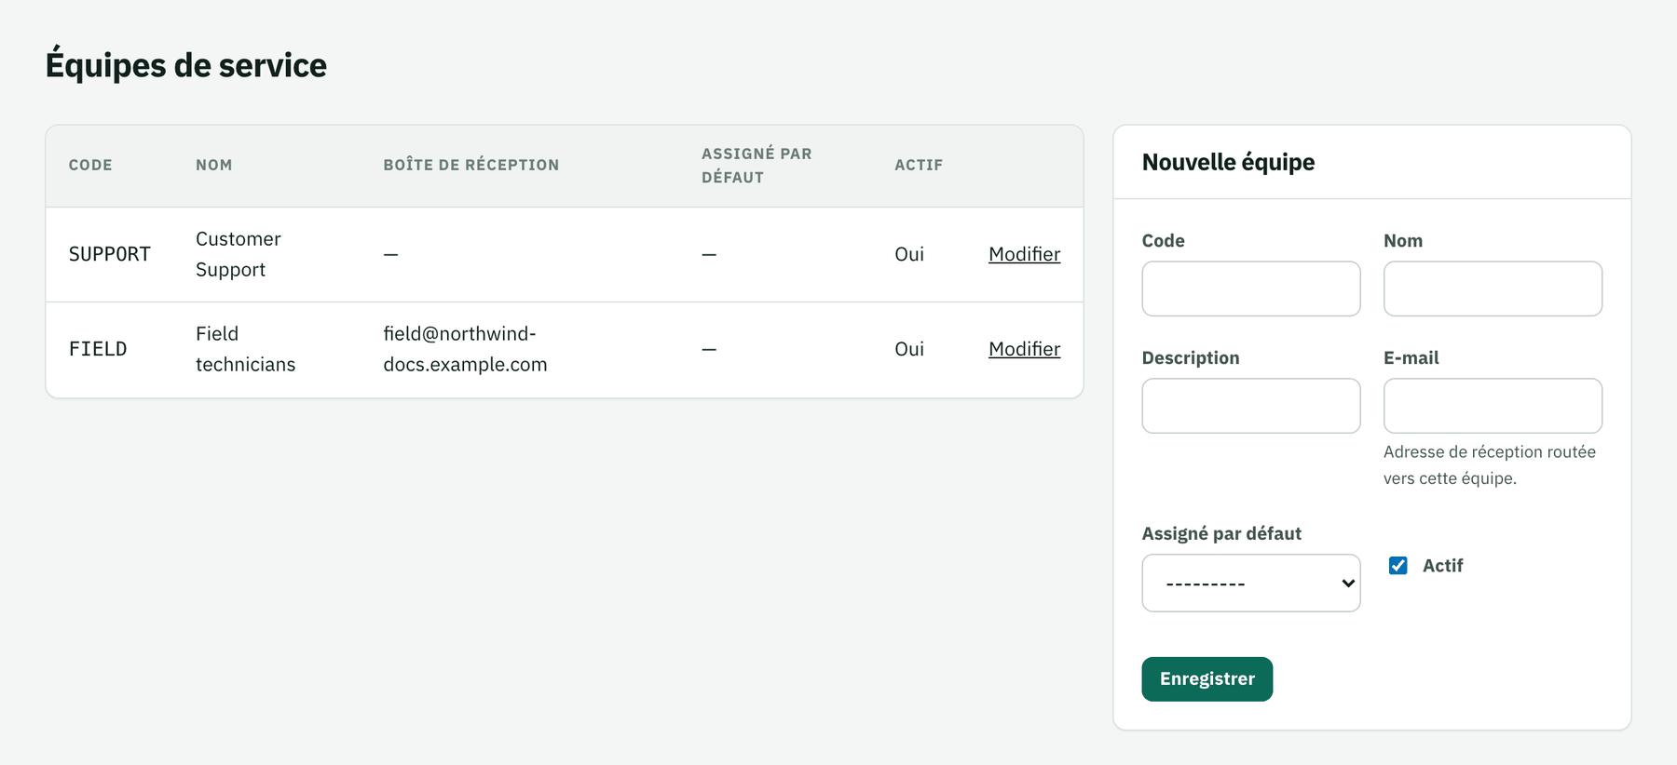Click into the E-mail field
The height and width of the screenshot is (765, 1677).
tap(1493, 406)
